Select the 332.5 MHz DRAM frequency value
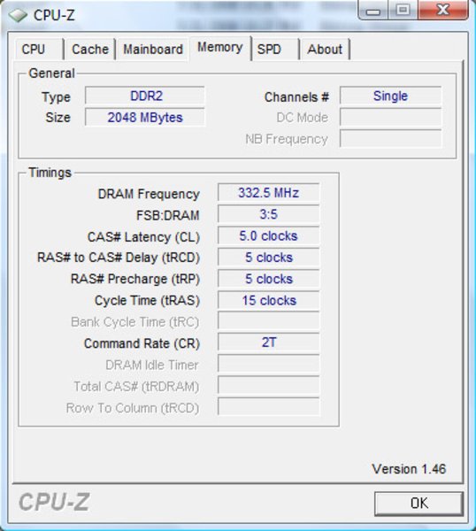Screen dimensions: 476x531 [268, 193]
